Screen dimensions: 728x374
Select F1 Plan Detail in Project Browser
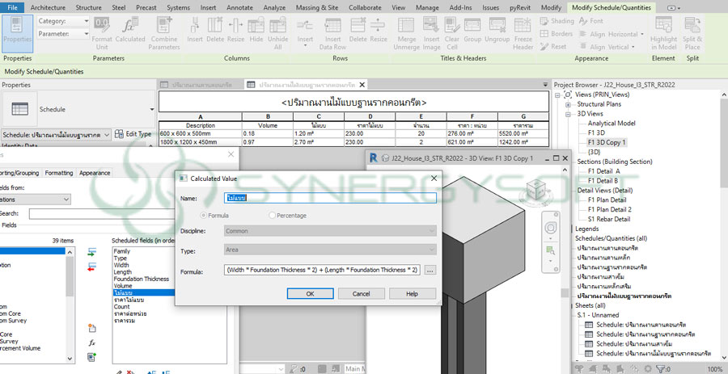coord(608,200)
